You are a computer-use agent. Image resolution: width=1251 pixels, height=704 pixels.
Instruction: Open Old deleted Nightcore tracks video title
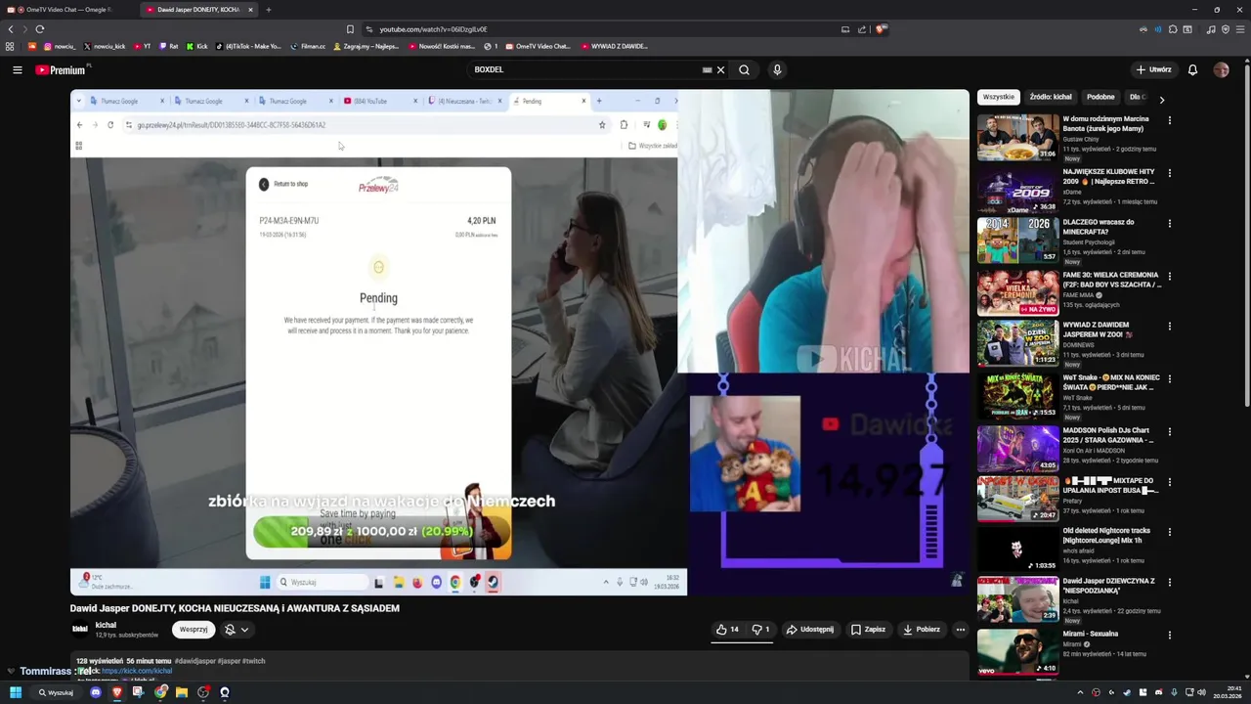(1106, 536)
